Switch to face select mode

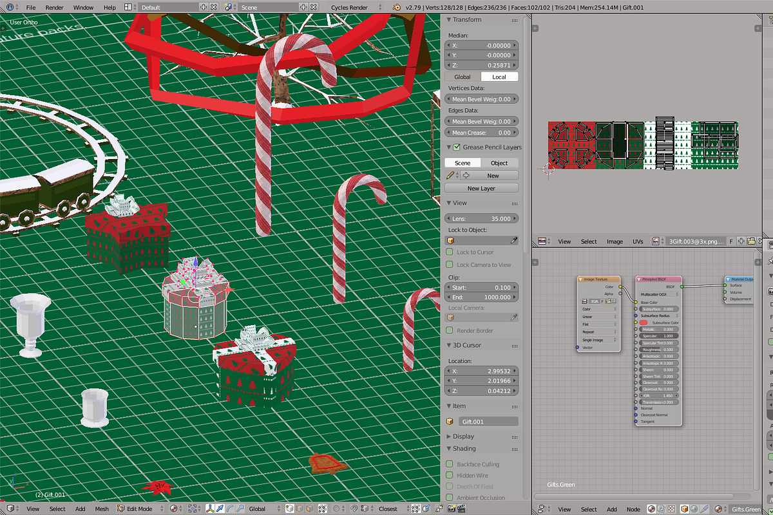coord(309,509)
